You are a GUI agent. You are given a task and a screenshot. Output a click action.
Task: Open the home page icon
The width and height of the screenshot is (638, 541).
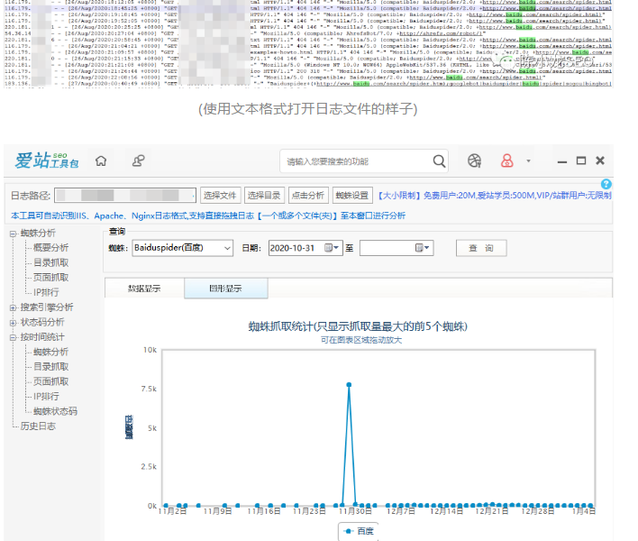101,161
